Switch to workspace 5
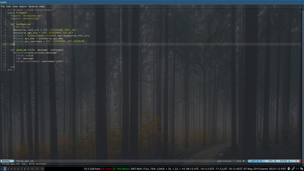Viewport: 304px width, 171px height. pos(15,169)
